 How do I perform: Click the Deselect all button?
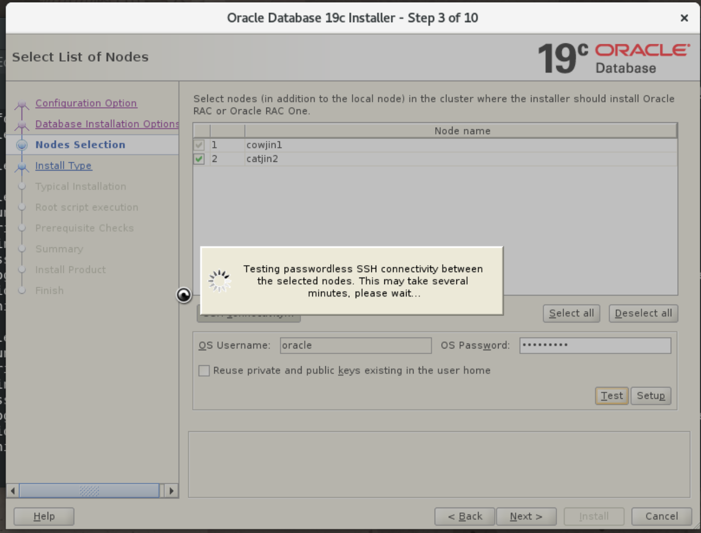click(x=643, y=313)
